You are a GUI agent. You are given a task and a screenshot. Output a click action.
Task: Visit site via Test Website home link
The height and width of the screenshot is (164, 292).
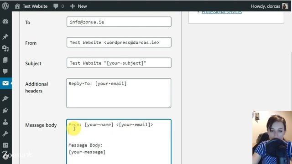coord(31,6)
